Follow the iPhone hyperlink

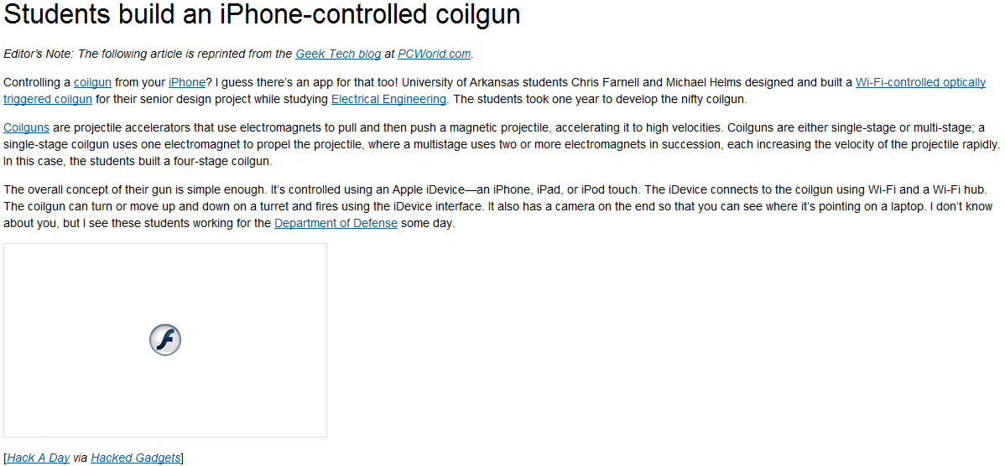pos(186,82)
